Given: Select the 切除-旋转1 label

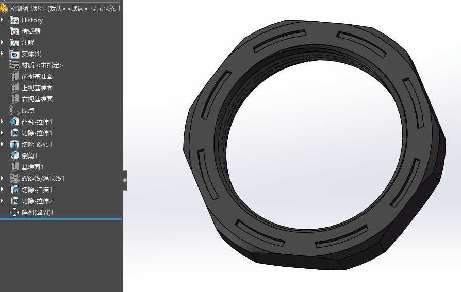Looking at the screenshot, I should point(37,145).
